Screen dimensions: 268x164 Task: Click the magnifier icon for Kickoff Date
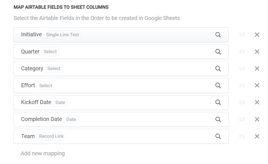tap(218, 102)
